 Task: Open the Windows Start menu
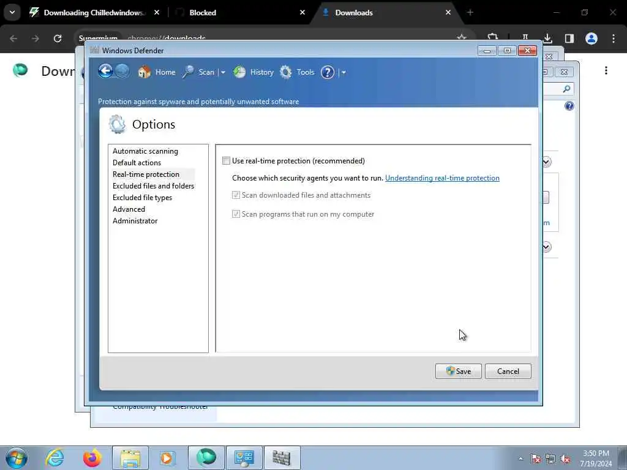click(17, 458)
